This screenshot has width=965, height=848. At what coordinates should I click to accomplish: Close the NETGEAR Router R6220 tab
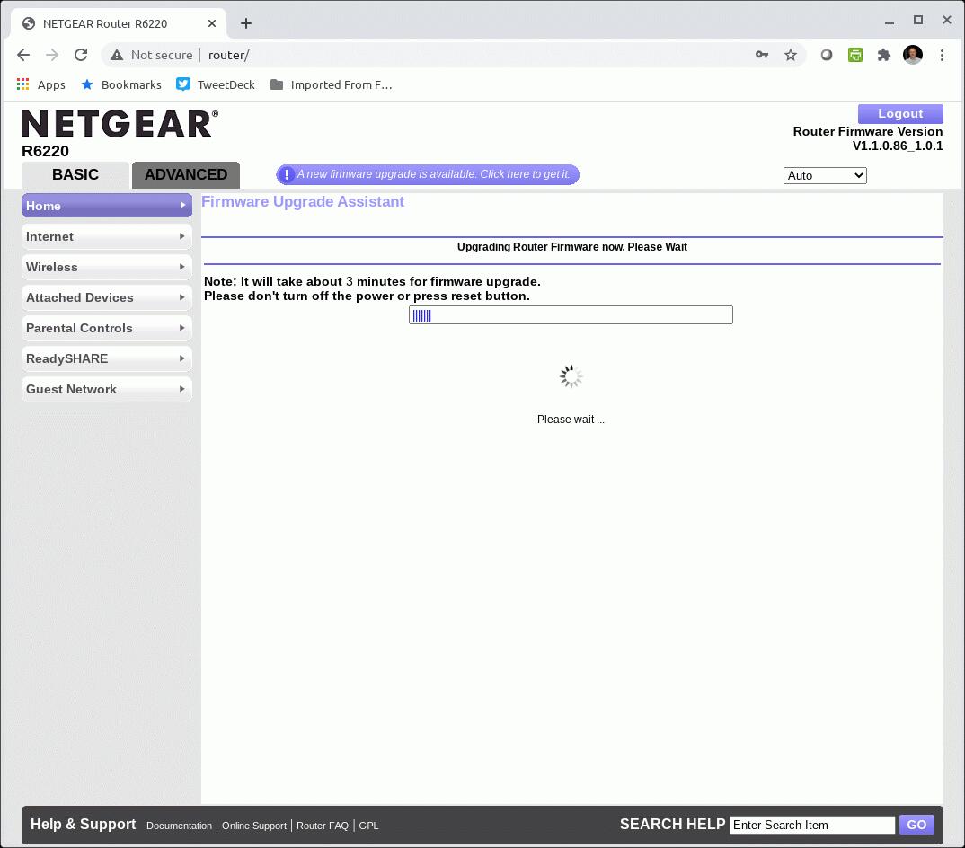click(212, 23)
